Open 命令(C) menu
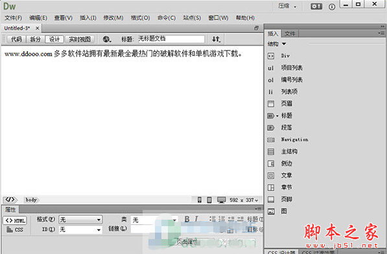This screenshot has width=387, height=254. 167,18
